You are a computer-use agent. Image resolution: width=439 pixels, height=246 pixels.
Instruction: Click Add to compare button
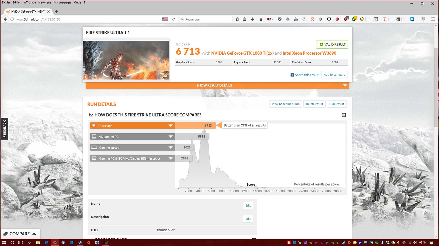(334, 75)
